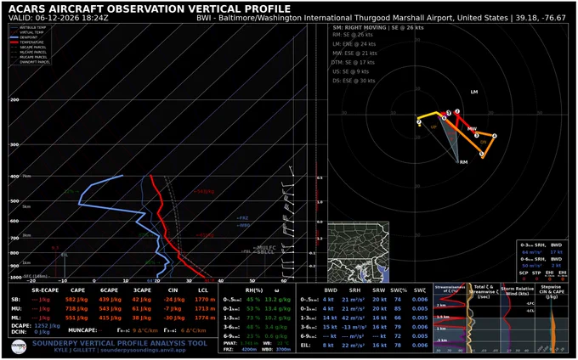Click the STP parameter label
Image resolution: width=578 pixels, height=360 pixels.
[536, 273]
